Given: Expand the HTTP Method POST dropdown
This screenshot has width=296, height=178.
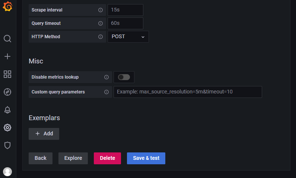Looking at the screenshot, I should [128, 37].
